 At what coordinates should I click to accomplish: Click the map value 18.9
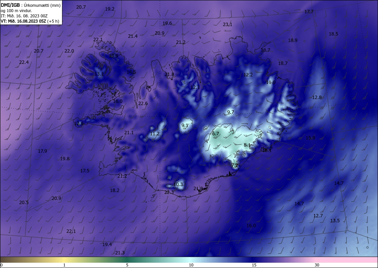(293, 40)
